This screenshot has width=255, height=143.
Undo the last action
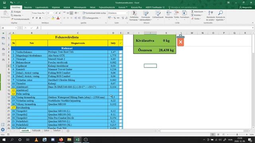point(11,3)
